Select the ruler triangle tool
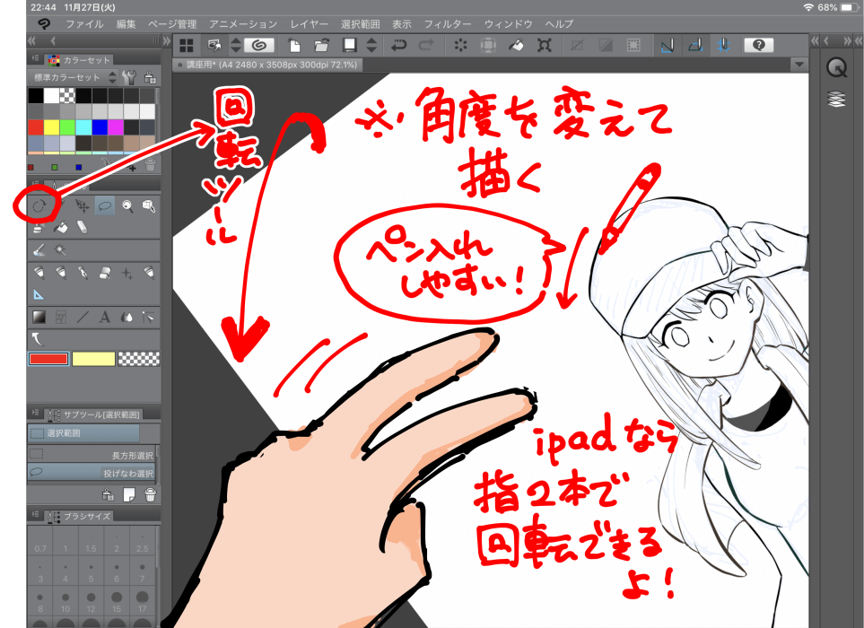 click(39, 295)
